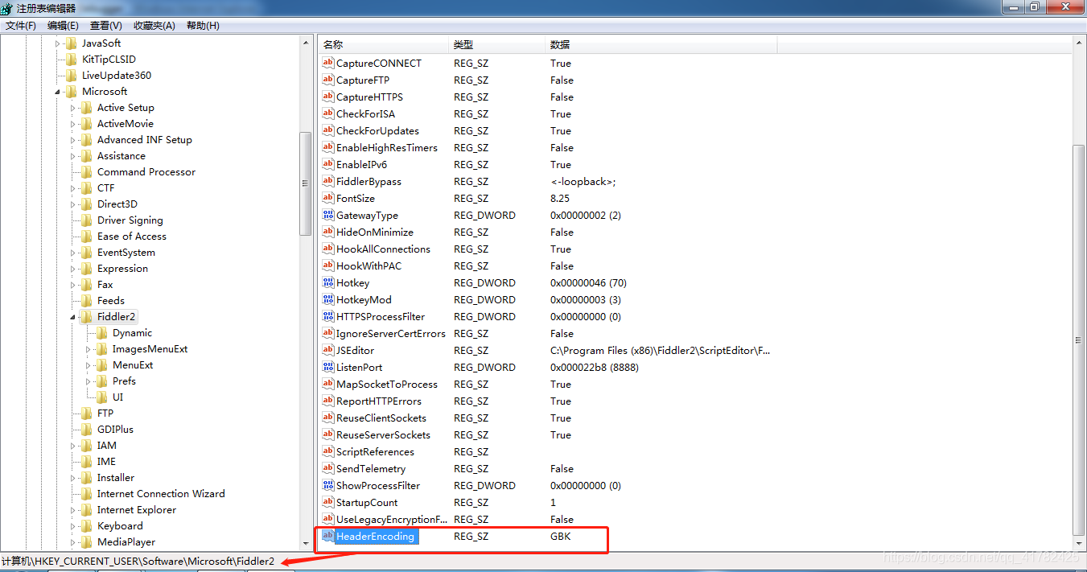Expand the Advanced INF Setup key

pyautogui.click(x=72, y=140)
